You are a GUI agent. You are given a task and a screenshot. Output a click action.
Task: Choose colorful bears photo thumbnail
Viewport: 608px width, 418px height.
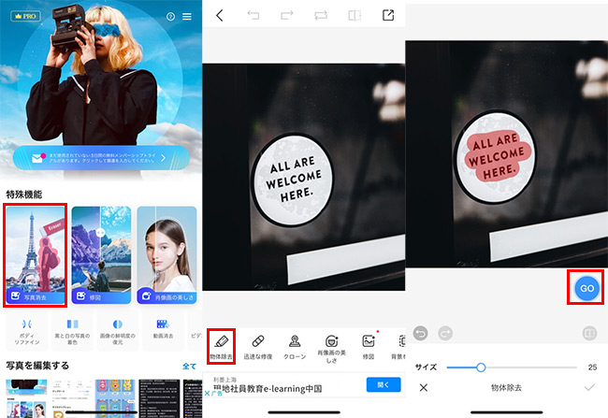(115, 398)
